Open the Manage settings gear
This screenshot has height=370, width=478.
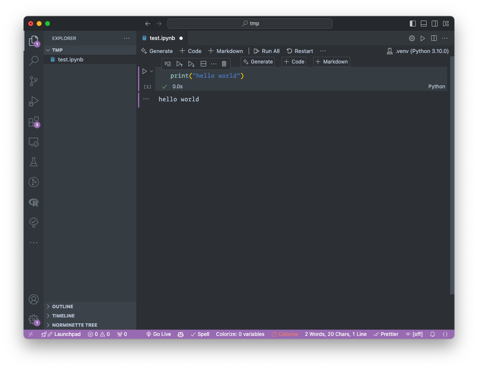[34, 320]
